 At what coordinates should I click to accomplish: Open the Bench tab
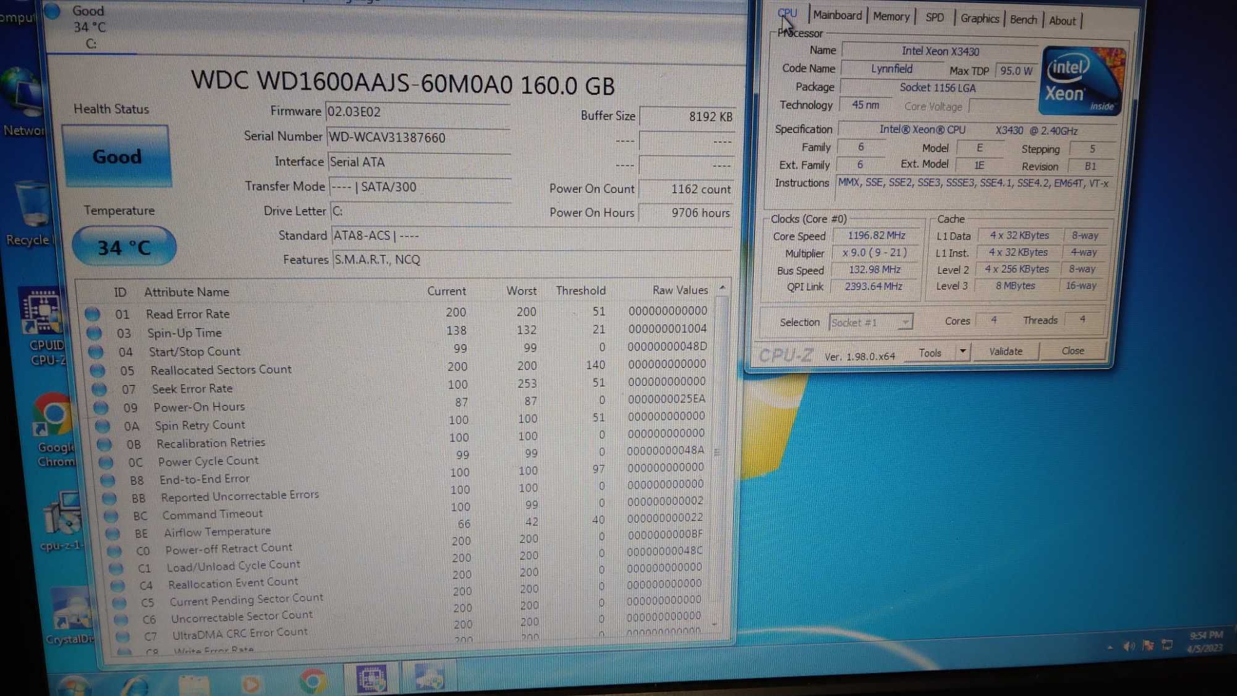1023,20
